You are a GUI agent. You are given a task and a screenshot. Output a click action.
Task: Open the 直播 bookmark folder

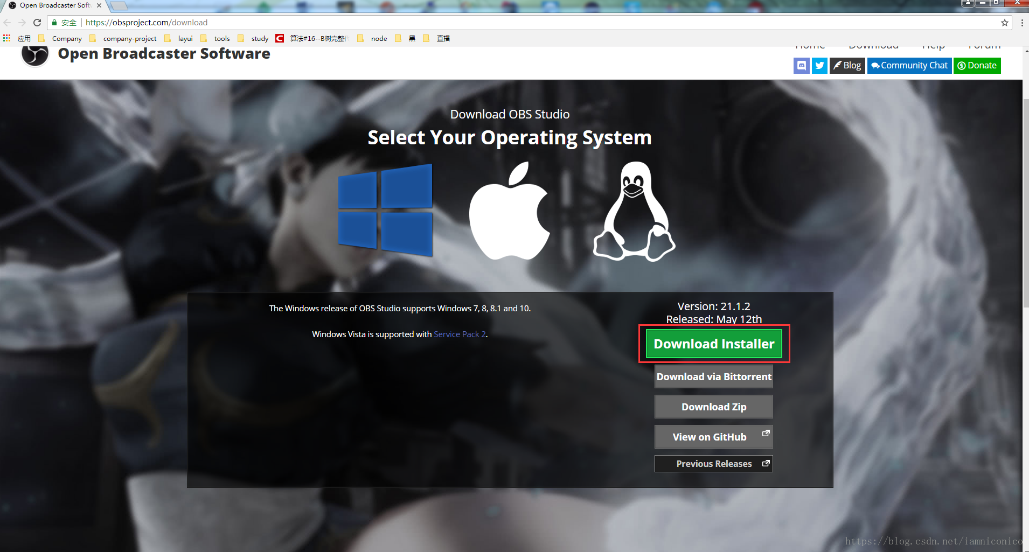[x=436, y=38]
